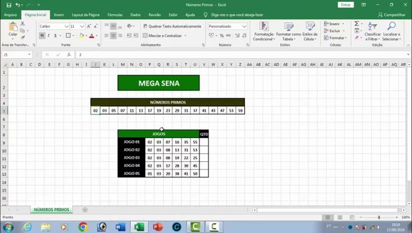Screen dimensions: 412x233
Task: Switch to Page Layout view icon
Action: tap(339, 217)
